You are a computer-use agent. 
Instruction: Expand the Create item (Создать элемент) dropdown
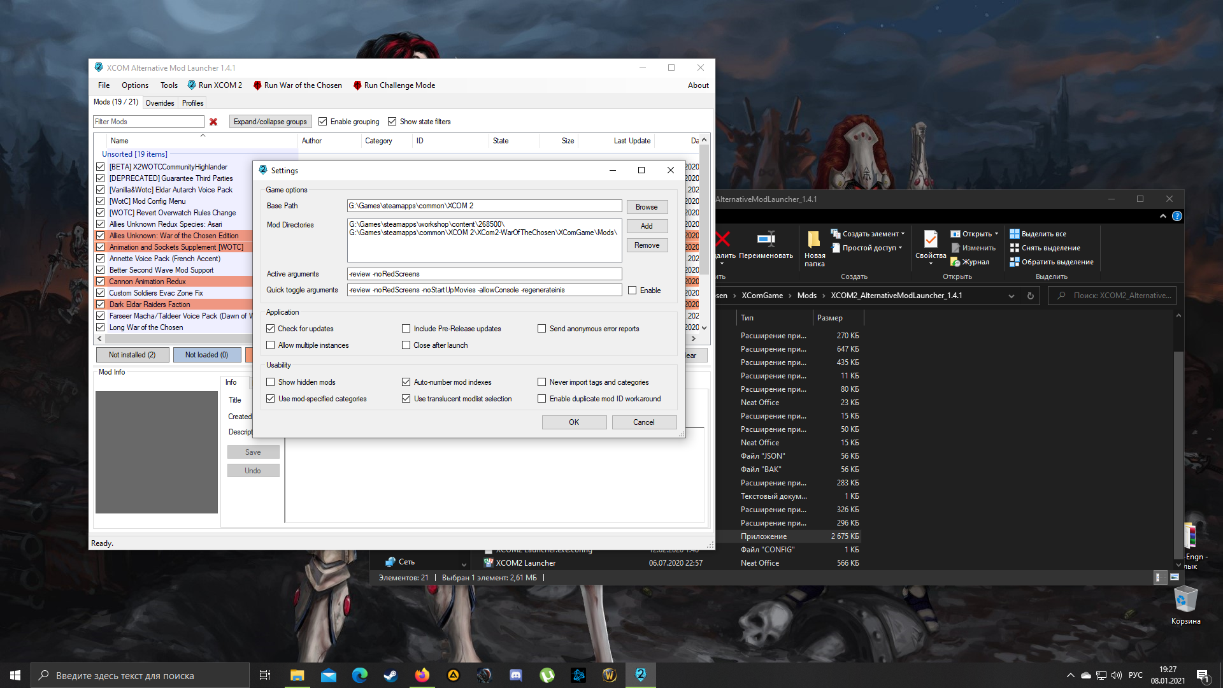(x=903, y=234)
